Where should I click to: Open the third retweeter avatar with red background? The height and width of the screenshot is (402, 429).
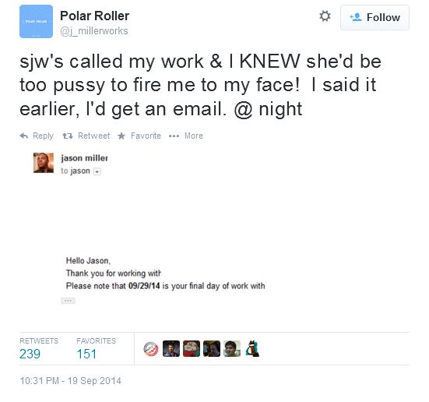pyautogui.click(x=192, y=348)
